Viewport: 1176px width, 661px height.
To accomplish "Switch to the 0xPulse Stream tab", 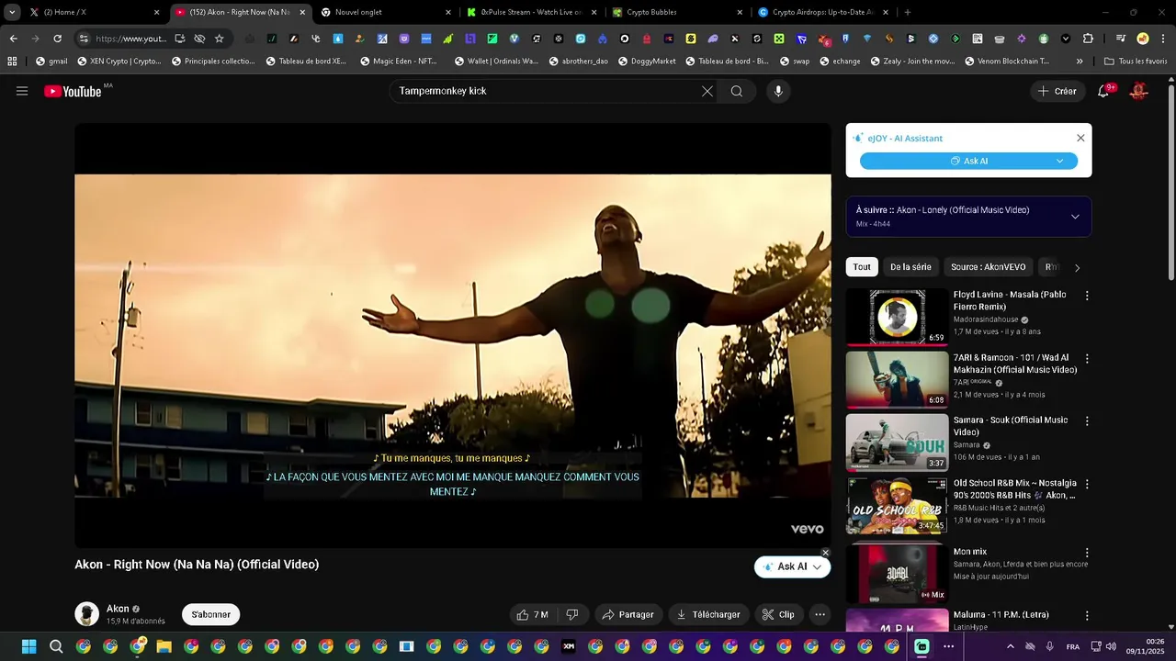I will (533, 12).
